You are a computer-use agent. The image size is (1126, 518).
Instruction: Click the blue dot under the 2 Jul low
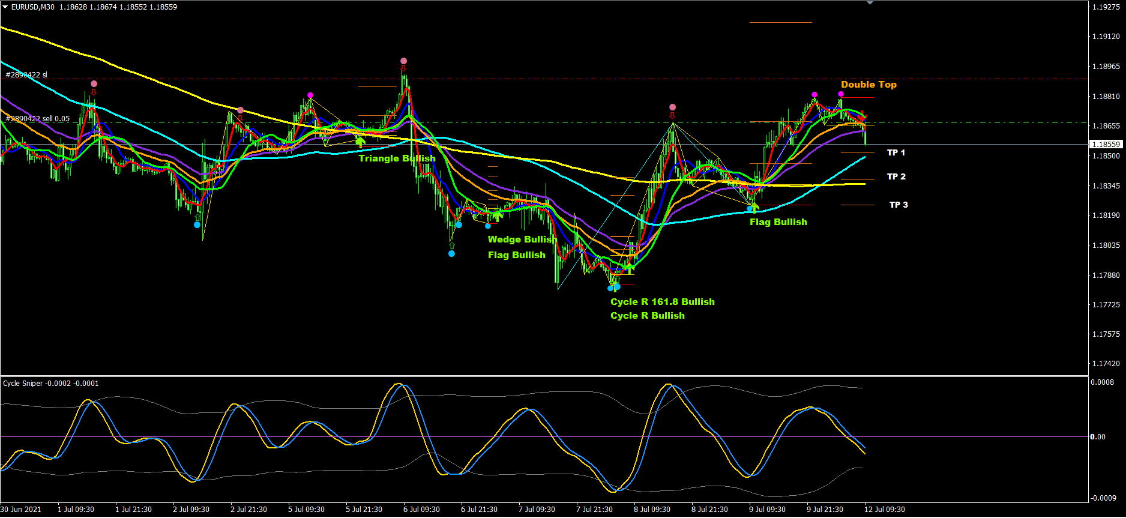coord(197,225)
